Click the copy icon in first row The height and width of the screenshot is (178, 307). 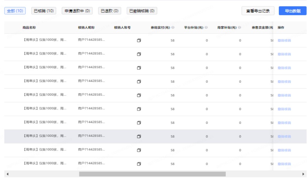coord(139,40)
